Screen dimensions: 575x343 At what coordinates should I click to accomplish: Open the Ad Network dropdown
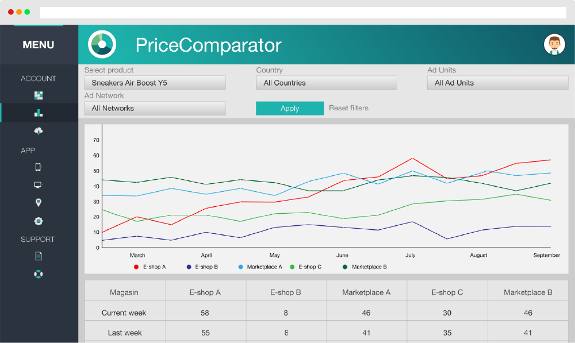click(x=155, y=108)
